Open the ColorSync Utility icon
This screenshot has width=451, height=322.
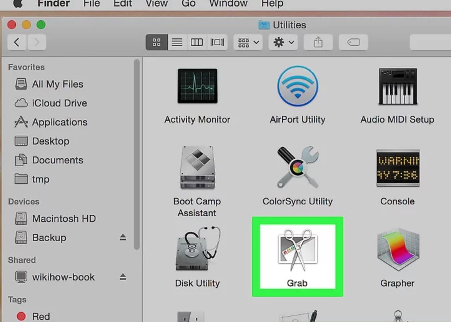coord(298,167)
